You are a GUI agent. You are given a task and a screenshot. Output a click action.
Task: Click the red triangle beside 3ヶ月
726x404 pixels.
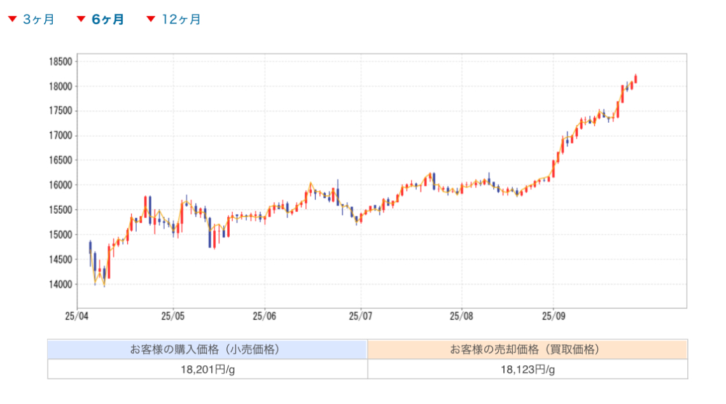(12, 19)
